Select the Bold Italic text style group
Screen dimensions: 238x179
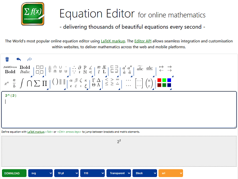pyautogui.click(x=25, y=70)
